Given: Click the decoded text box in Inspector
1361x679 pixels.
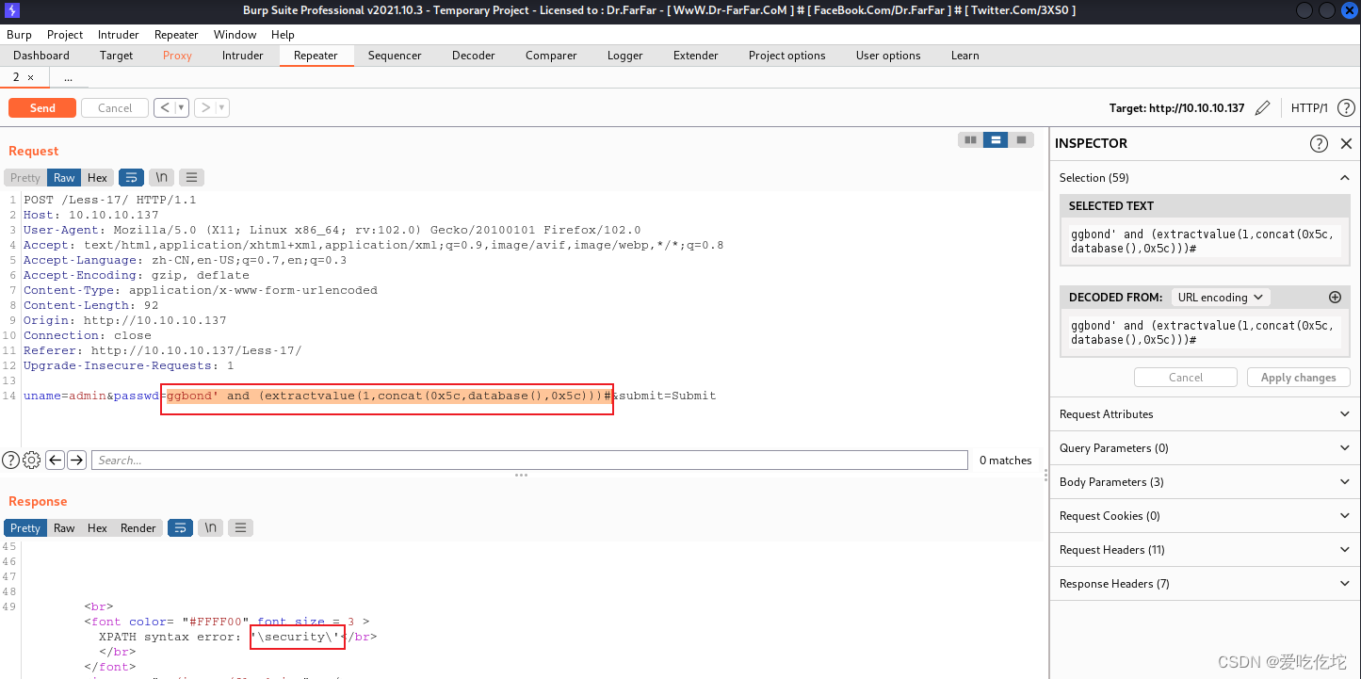Looking at the screenshot, I should [1206, 333].
